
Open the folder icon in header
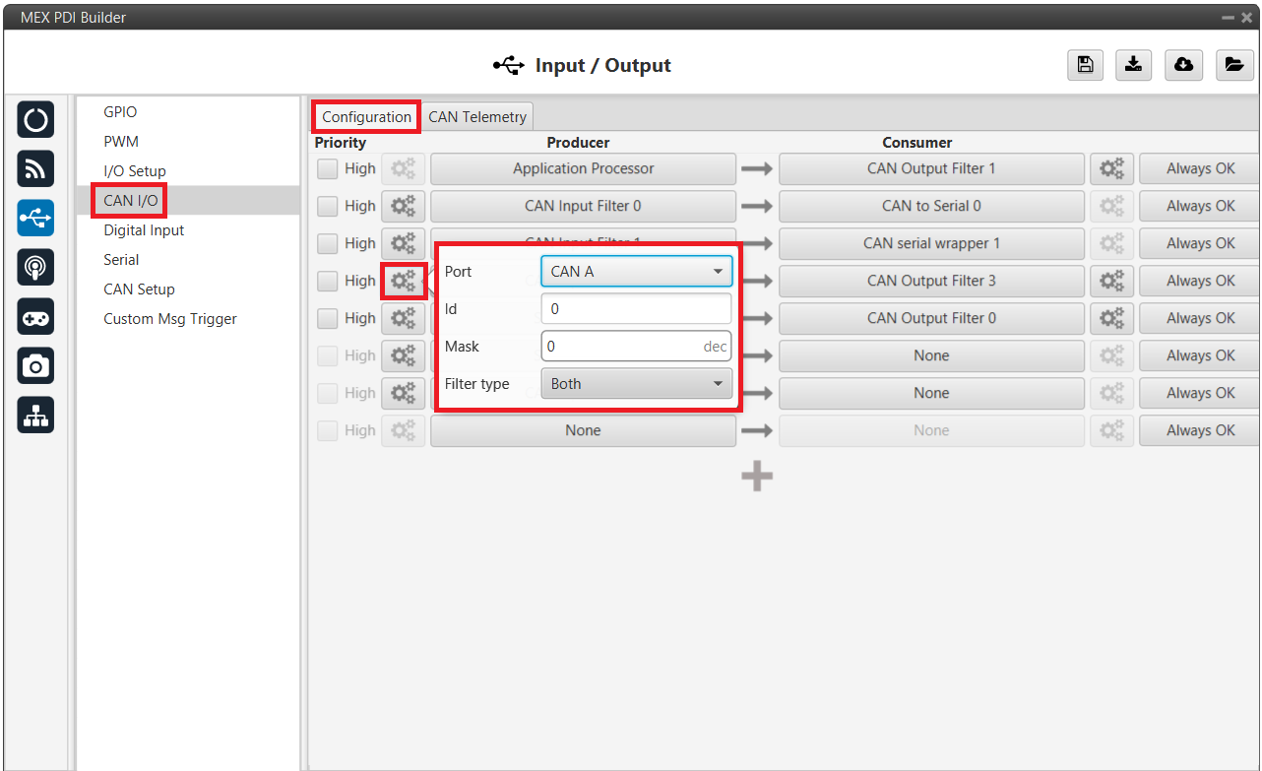1232,65
